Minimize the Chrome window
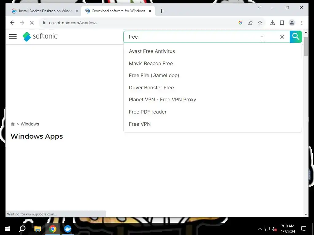This screenshot has width=314, height=235. pyautogui.click(x=273, y=8)
